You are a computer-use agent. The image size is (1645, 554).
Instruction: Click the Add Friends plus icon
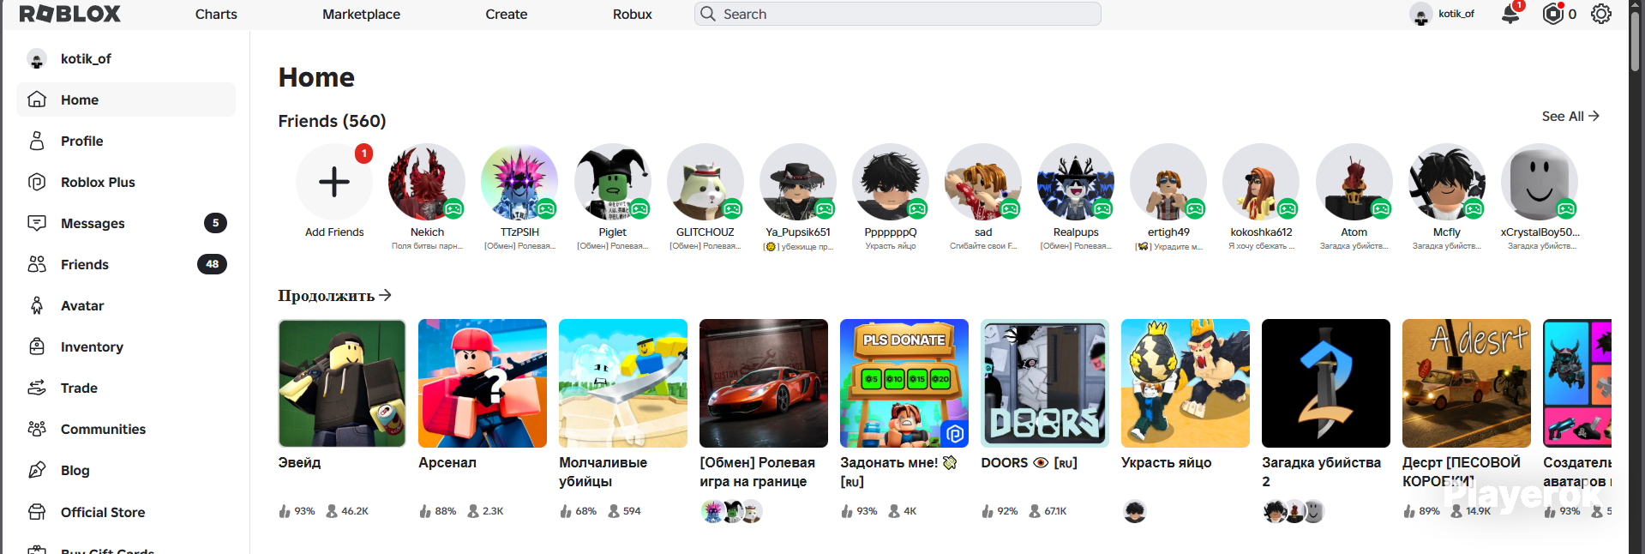point(334,182)
